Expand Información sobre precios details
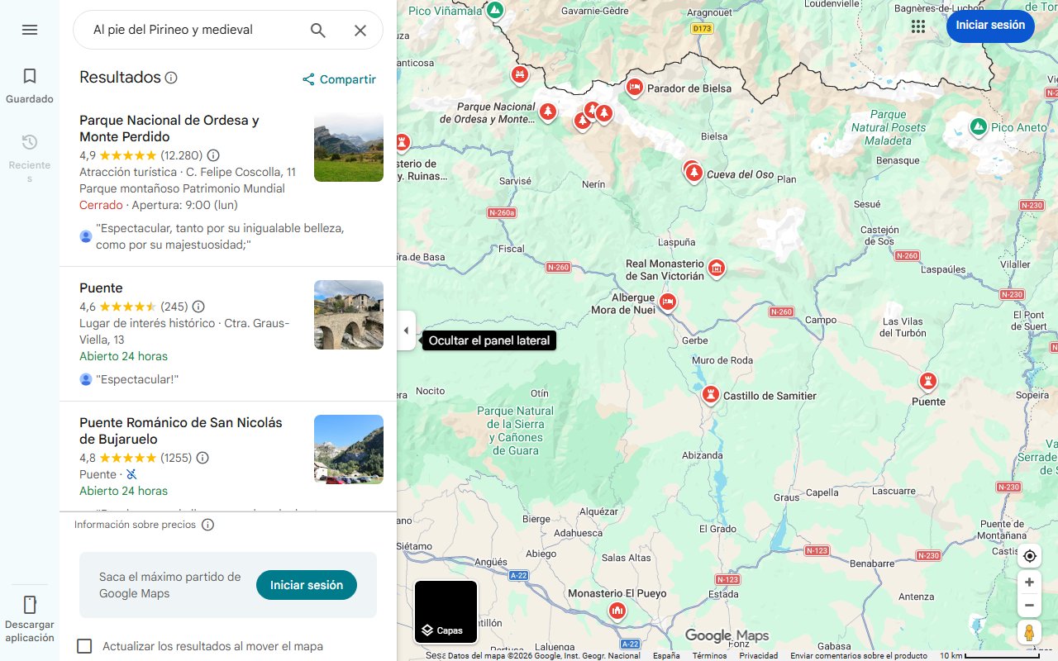This screenshot has height=661, width=1058. [x=207, y=524]
